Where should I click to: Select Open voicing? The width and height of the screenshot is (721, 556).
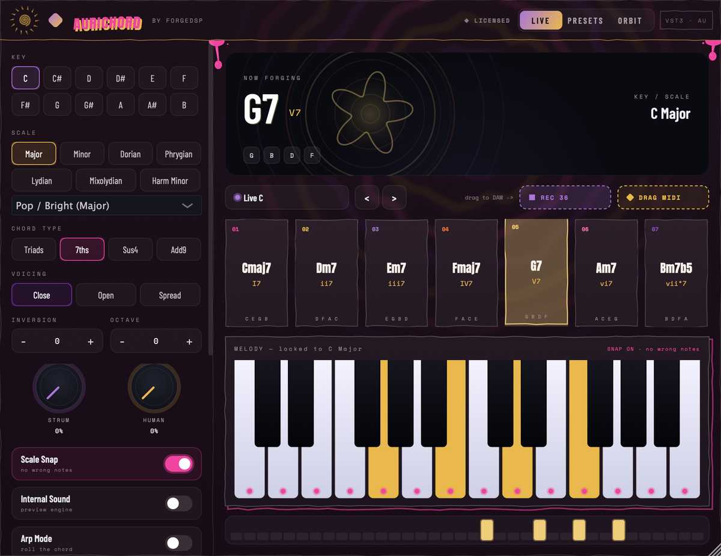(106, 295)
